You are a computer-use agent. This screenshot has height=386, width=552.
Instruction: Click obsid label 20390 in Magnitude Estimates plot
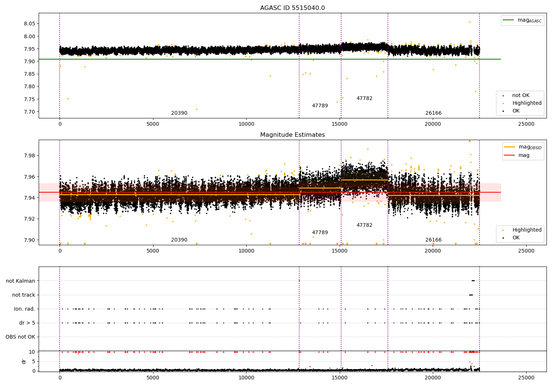pyautogui.click(x=179, y=240)
